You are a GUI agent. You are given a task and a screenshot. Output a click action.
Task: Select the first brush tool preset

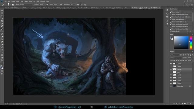click(181, 12)
